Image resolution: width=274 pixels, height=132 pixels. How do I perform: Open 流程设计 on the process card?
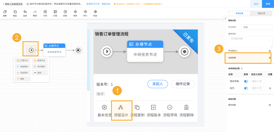(121, 111)
